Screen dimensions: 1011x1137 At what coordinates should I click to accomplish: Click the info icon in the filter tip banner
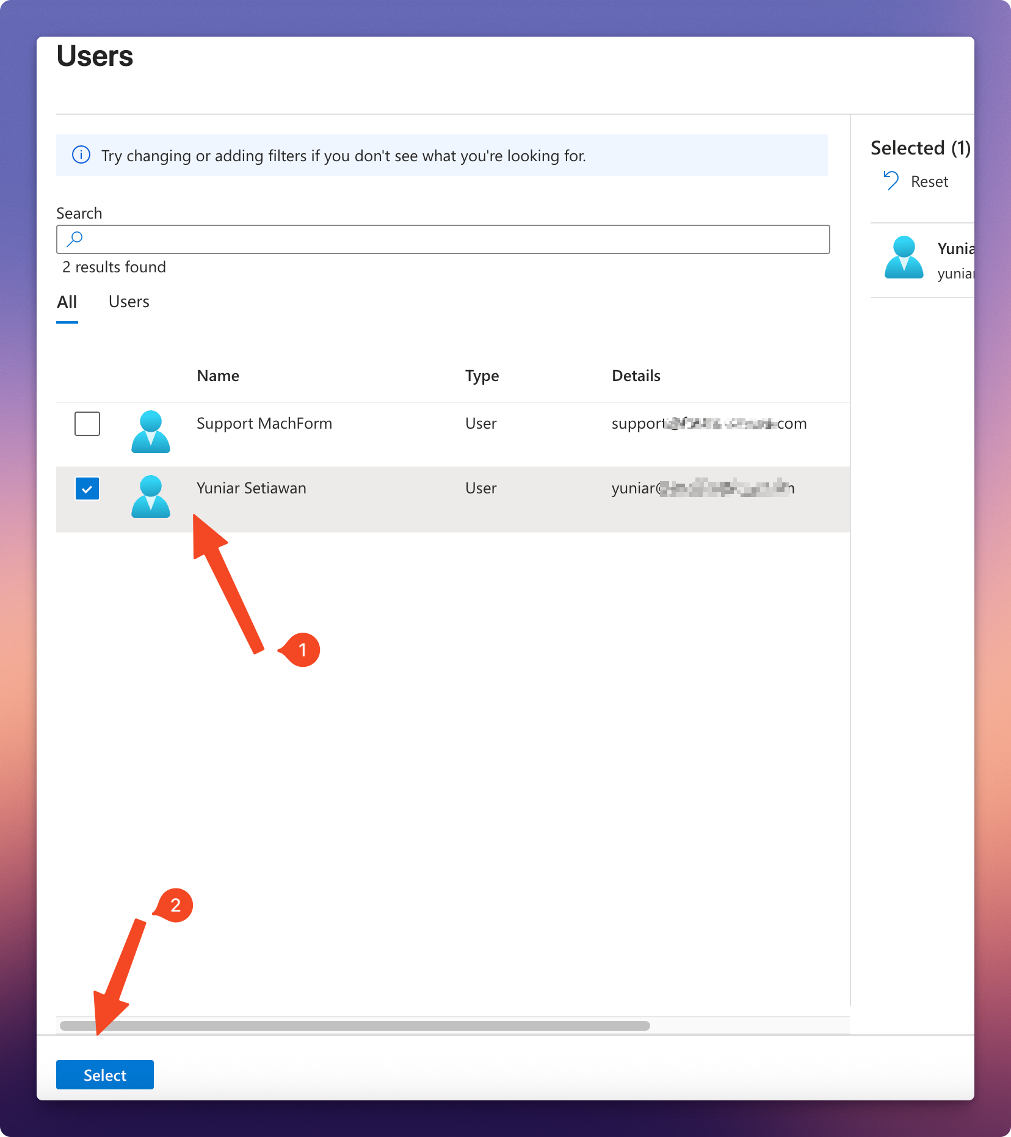(x=81, y=155)
